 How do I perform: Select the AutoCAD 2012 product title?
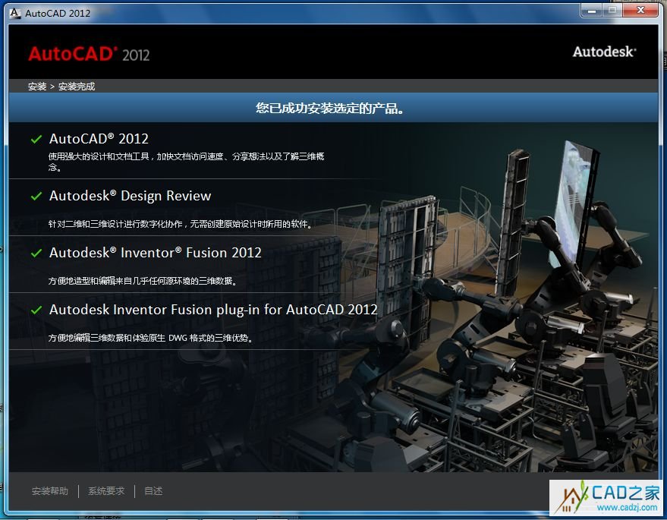tap(99, 139)
